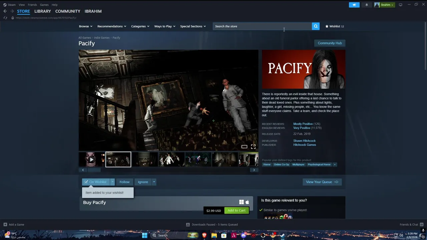Click the Steam icon in taskbar
The width and height of the screenshot is (427, 240).
(x=282, y=235)
